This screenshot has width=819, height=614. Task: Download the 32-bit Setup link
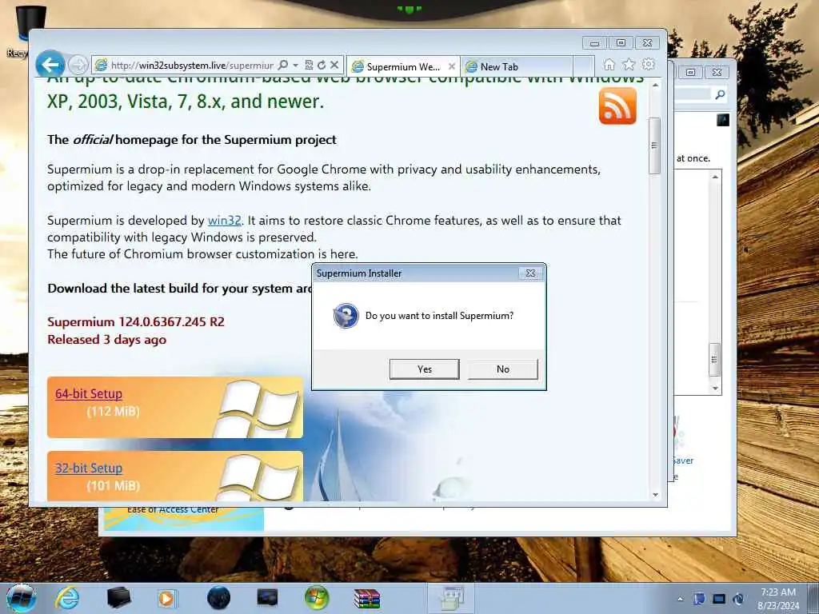pos(89,468)
